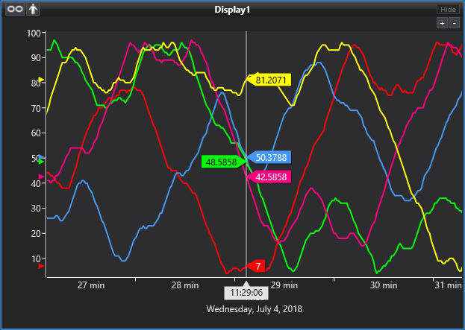The width and height of the screenshot is (465, 330).
Task: Click the 11:29:06 cursor time label
Action: pos(246,293)
